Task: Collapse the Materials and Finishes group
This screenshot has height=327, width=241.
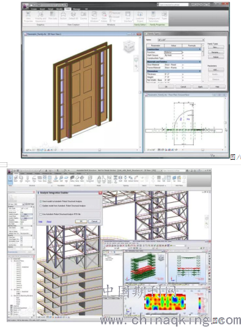Action: [x=200, y=62]
